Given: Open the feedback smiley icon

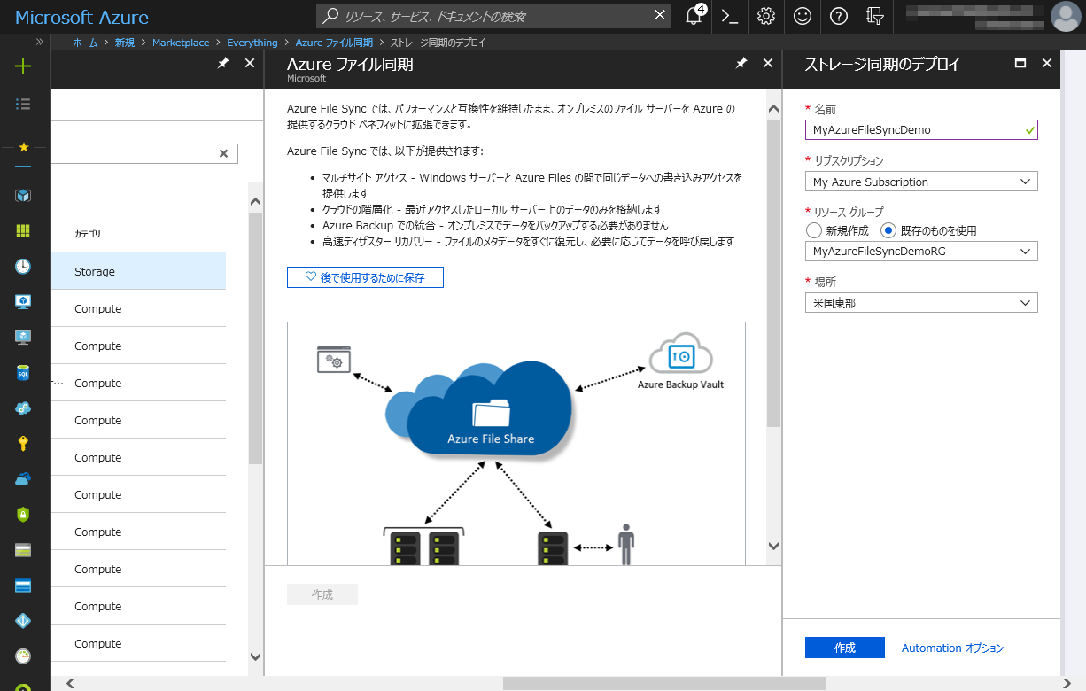Looking at the screenshot, I should pyautogui.click(x=802, y=15).
